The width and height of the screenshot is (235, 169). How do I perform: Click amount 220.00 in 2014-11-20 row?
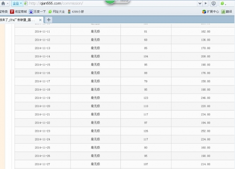[x=205, y=106]
